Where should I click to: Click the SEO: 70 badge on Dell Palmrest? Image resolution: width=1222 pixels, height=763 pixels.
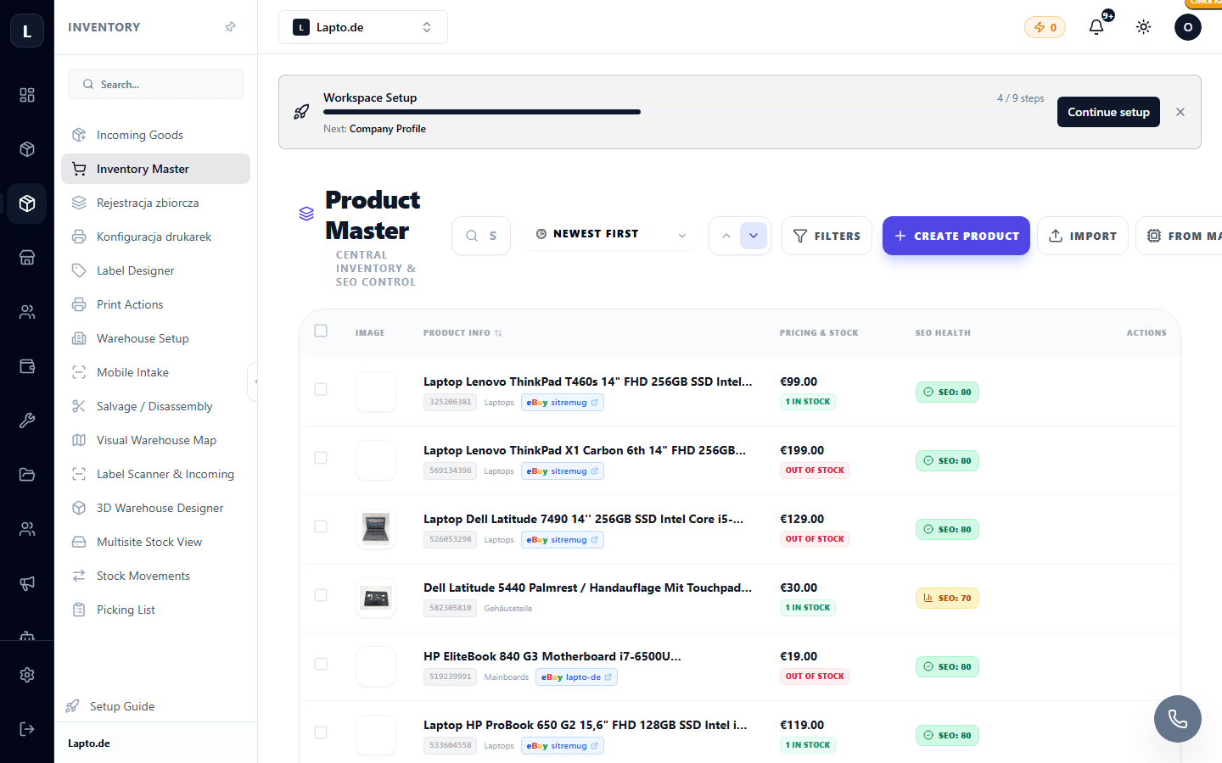click(x=947, y=598)
